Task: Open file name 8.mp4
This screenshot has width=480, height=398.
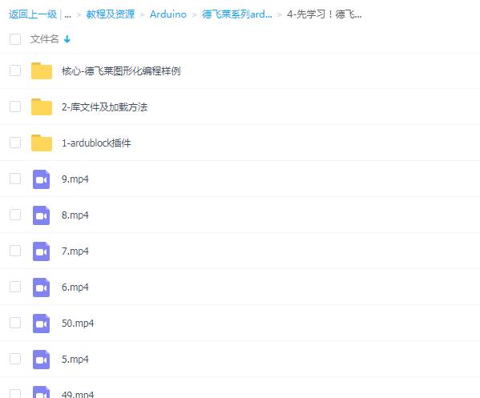Action: point(75,215)
